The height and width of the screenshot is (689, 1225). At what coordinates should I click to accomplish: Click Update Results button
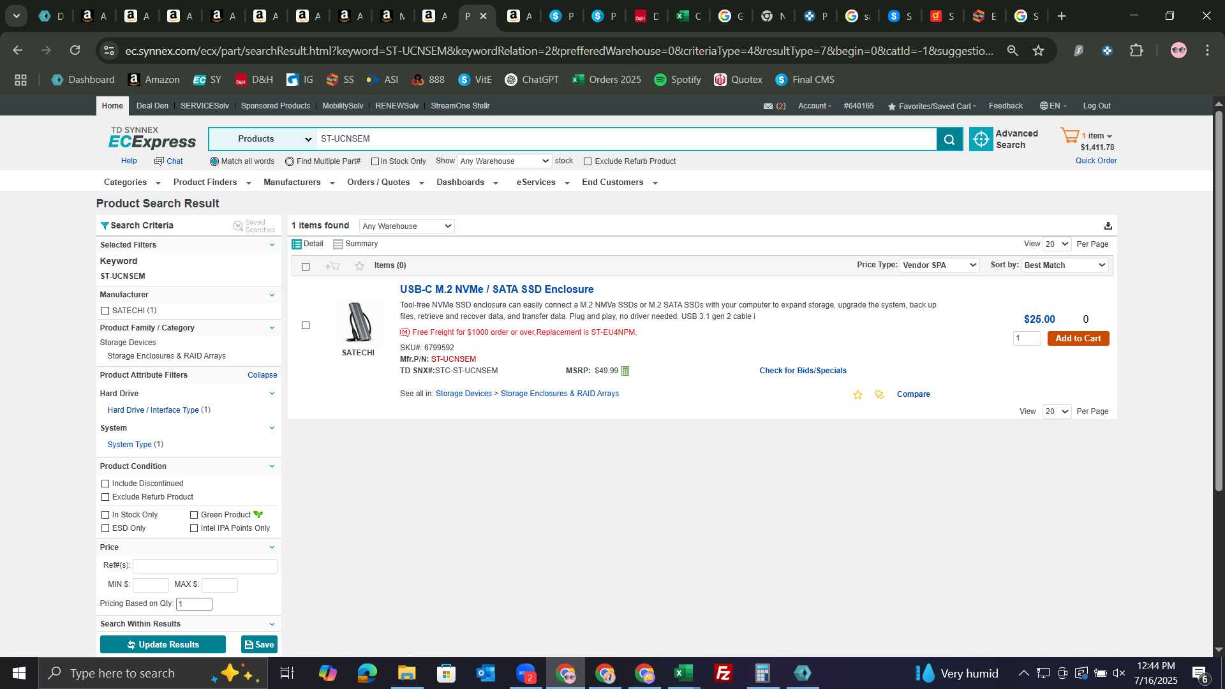[x=163, y=644]
